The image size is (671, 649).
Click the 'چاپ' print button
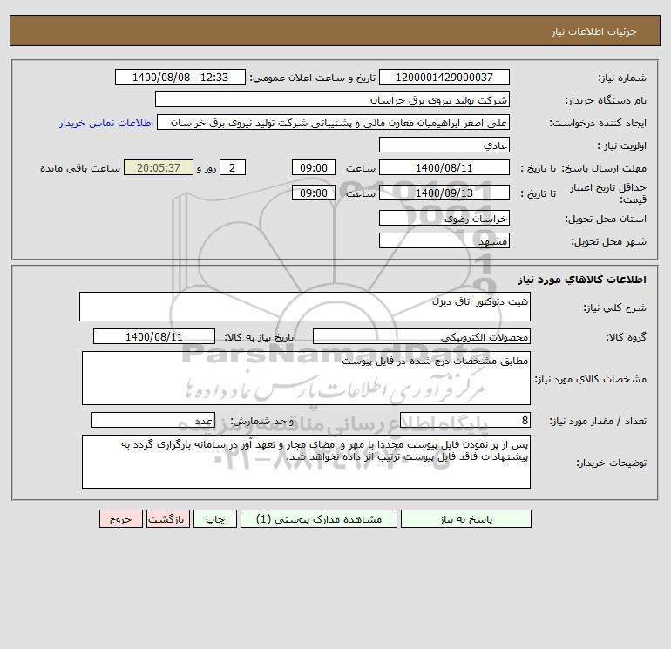point(215,518)
